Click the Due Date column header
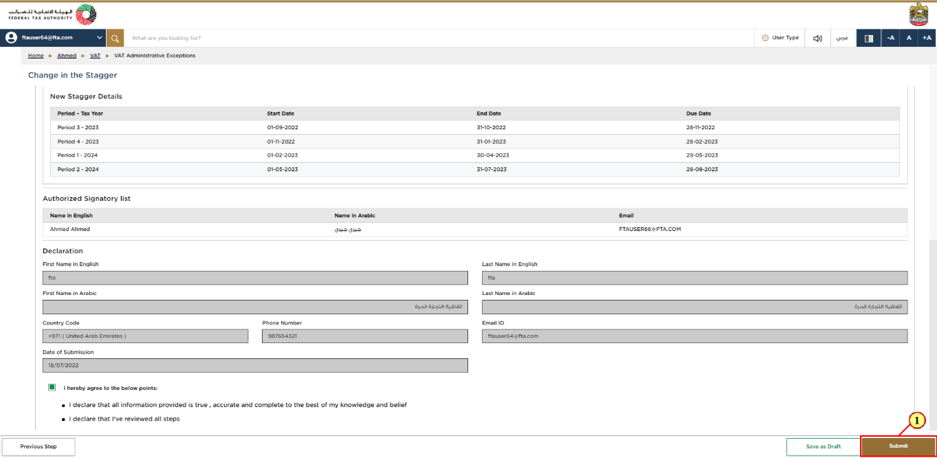 pyautogui.click(x=698, y=113)
